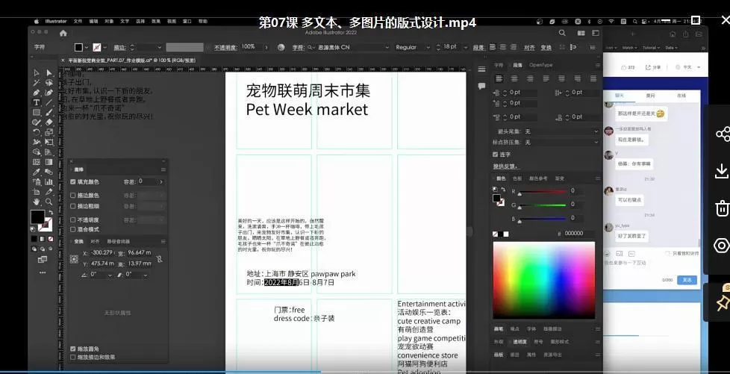Select the Line Segment tool

tap(49, 102)
